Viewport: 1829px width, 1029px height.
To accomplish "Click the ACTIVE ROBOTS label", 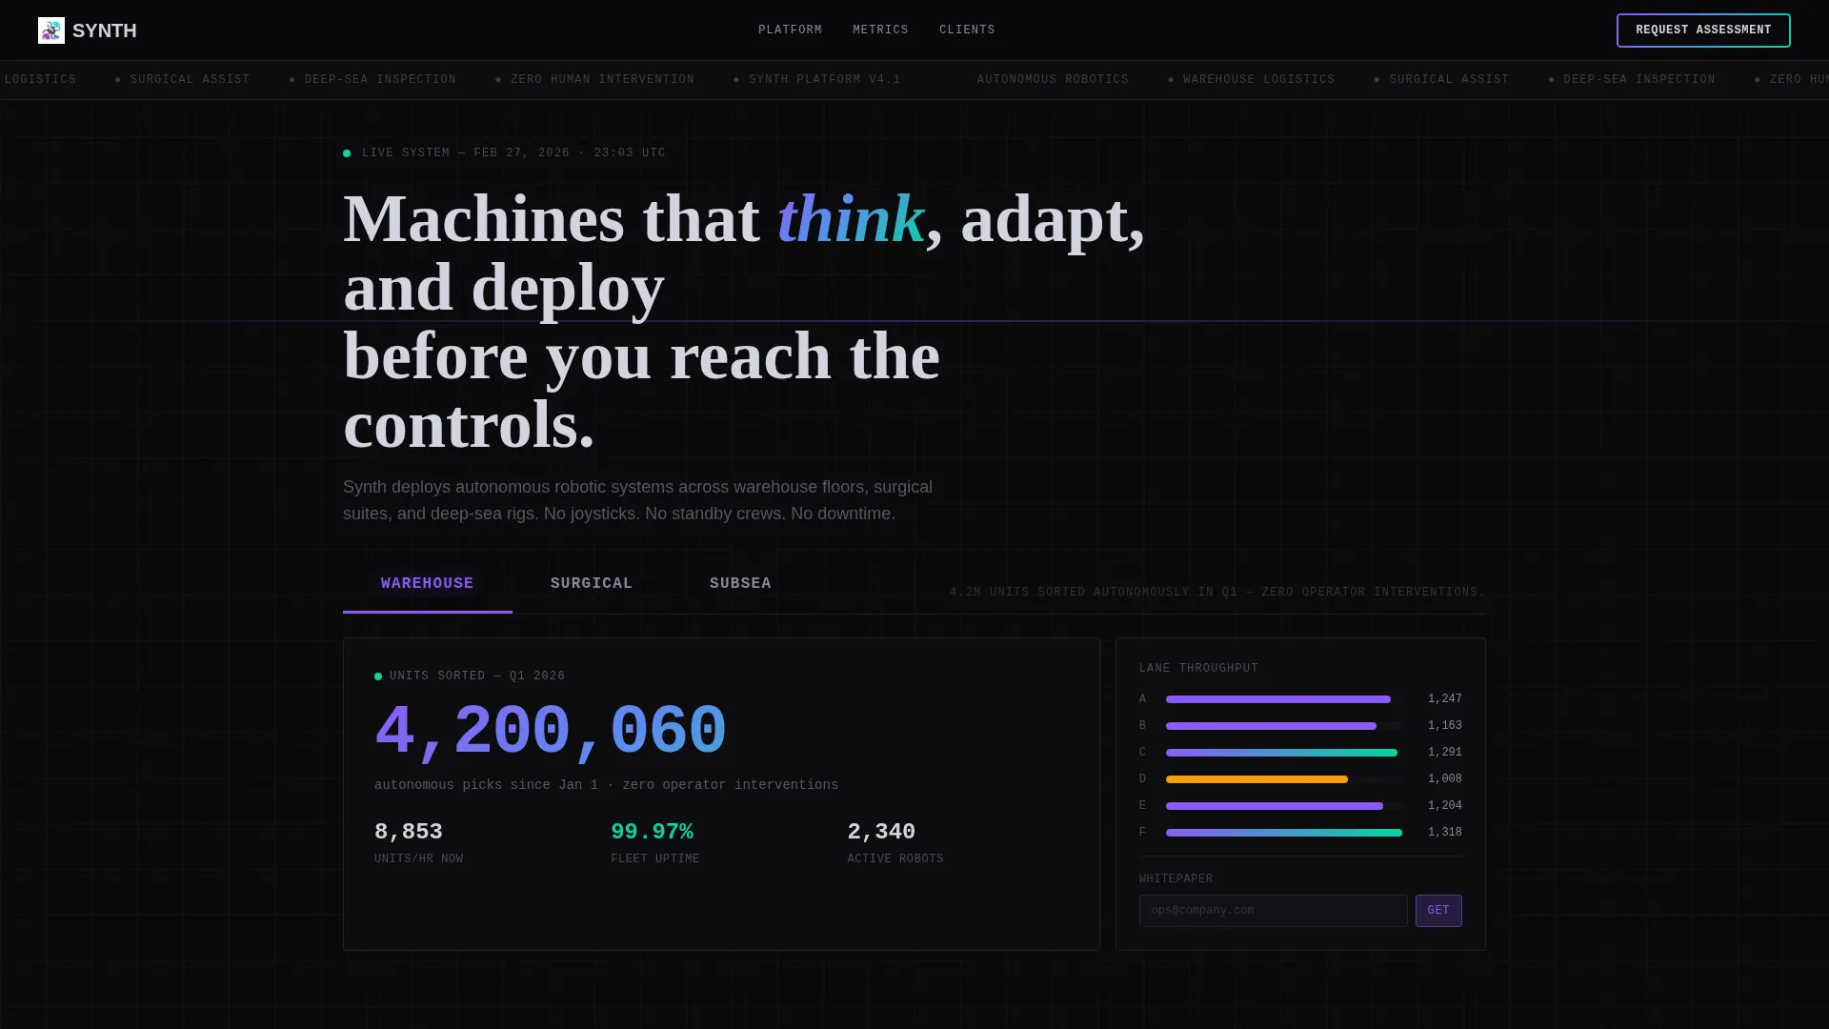I will tap(895, 859).
